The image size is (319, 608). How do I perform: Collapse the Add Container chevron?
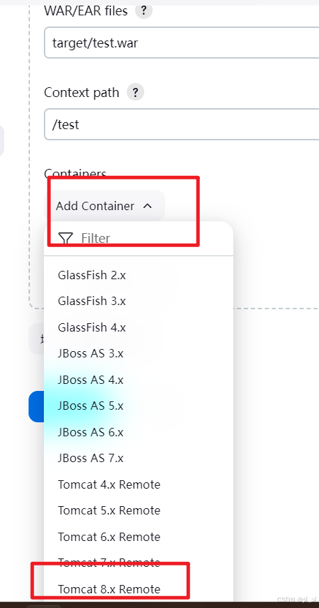click(x=148, y=206)
